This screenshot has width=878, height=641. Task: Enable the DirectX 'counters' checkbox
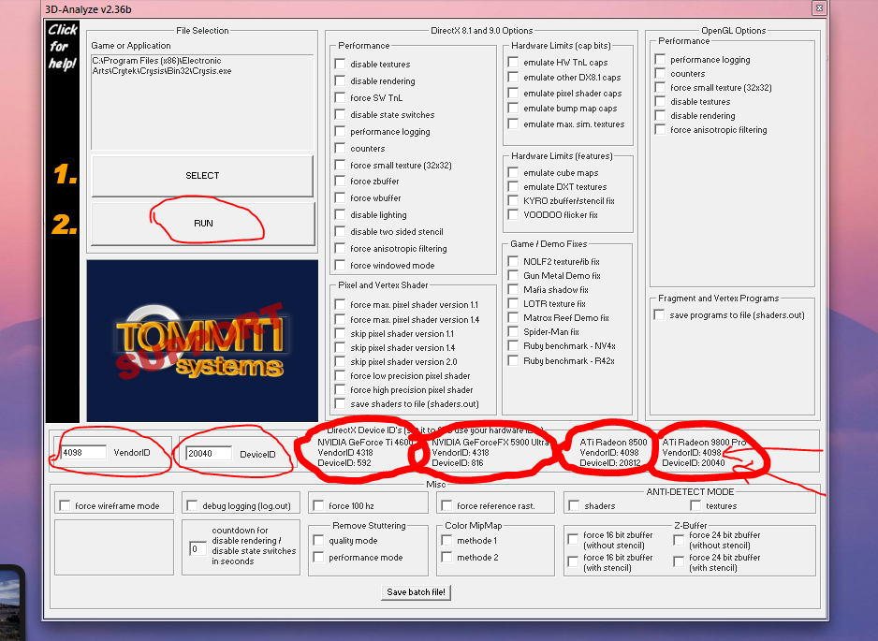tap(340, 148)
